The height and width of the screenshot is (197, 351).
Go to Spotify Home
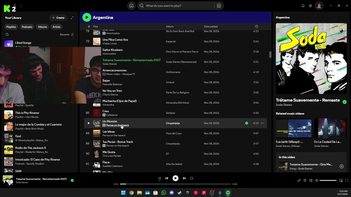point(131,6)
